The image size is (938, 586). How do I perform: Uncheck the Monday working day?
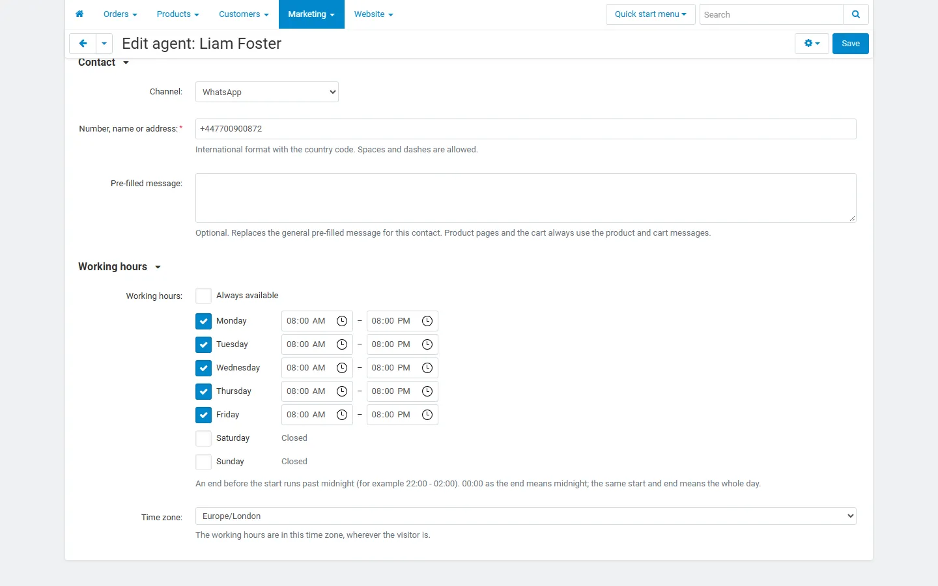click(x=203, y=321)
